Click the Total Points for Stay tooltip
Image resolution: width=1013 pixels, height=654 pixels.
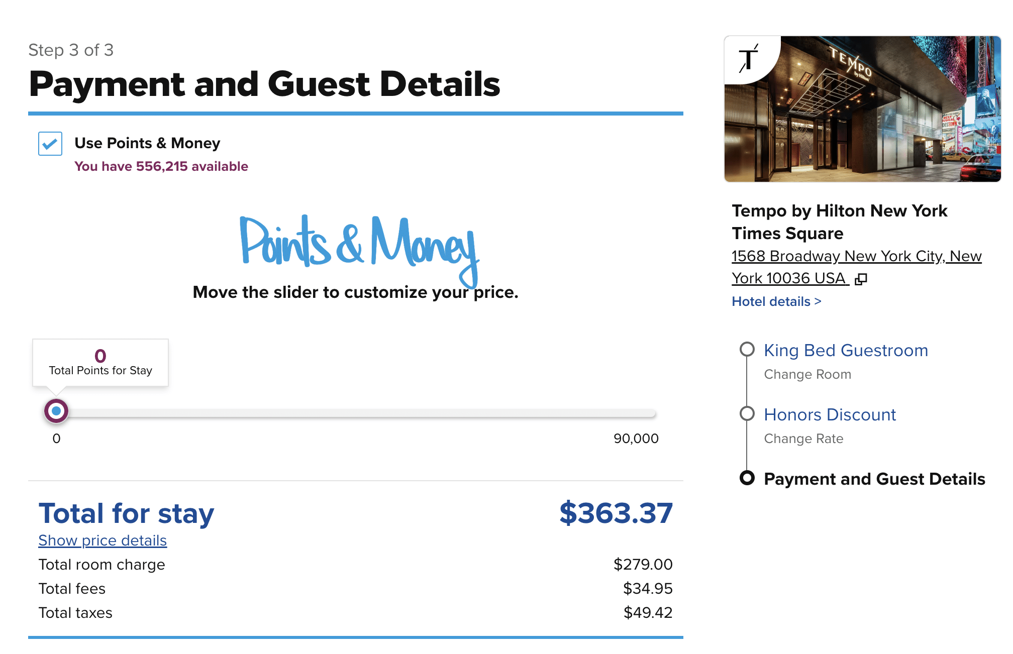(x=100, y=363)
